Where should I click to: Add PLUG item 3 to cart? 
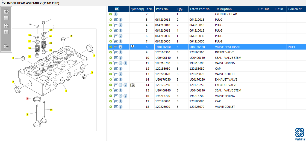pos(116,20)
